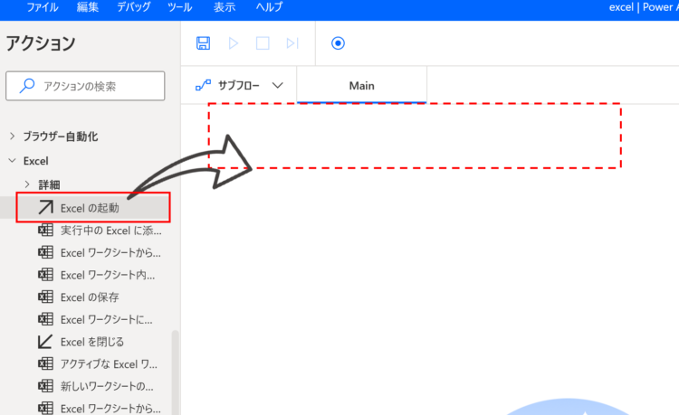Save the flow with the floppy disk icon
679x415 pixels.
point(203,43)
